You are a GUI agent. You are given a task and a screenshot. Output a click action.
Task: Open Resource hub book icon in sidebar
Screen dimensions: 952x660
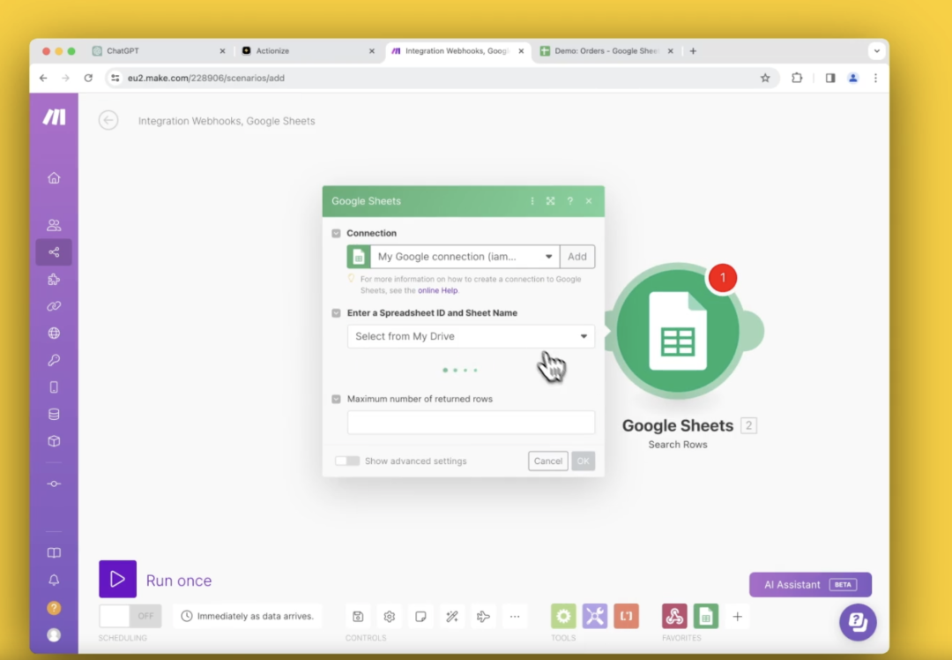54,553
